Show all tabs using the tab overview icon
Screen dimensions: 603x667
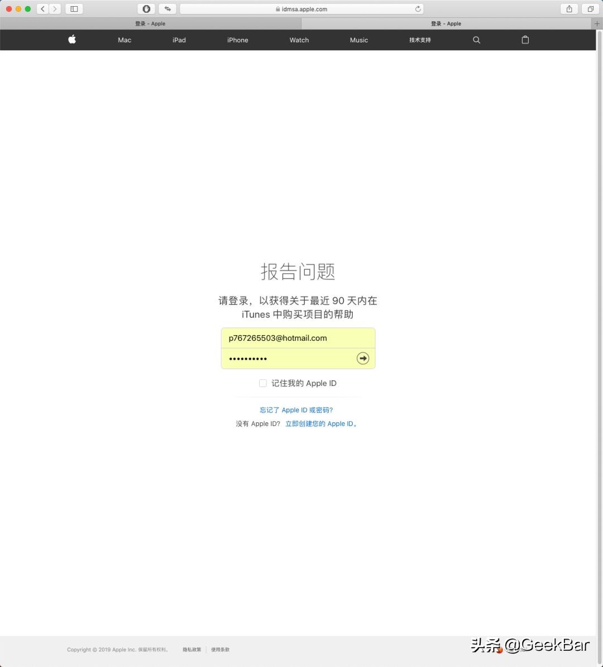click(590, 8)
